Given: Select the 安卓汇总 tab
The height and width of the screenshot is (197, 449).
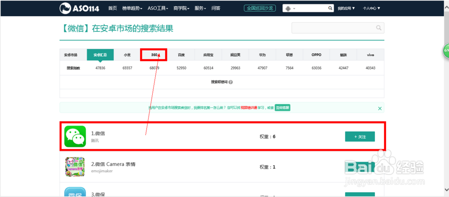Looking at the screenshot, I should [x=100, y=55].
